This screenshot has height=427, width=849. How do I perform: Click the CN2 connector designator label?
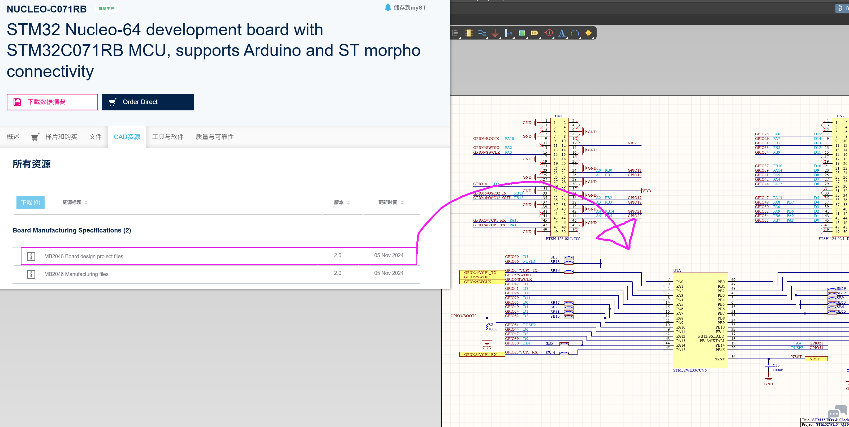tap(841, 116)
